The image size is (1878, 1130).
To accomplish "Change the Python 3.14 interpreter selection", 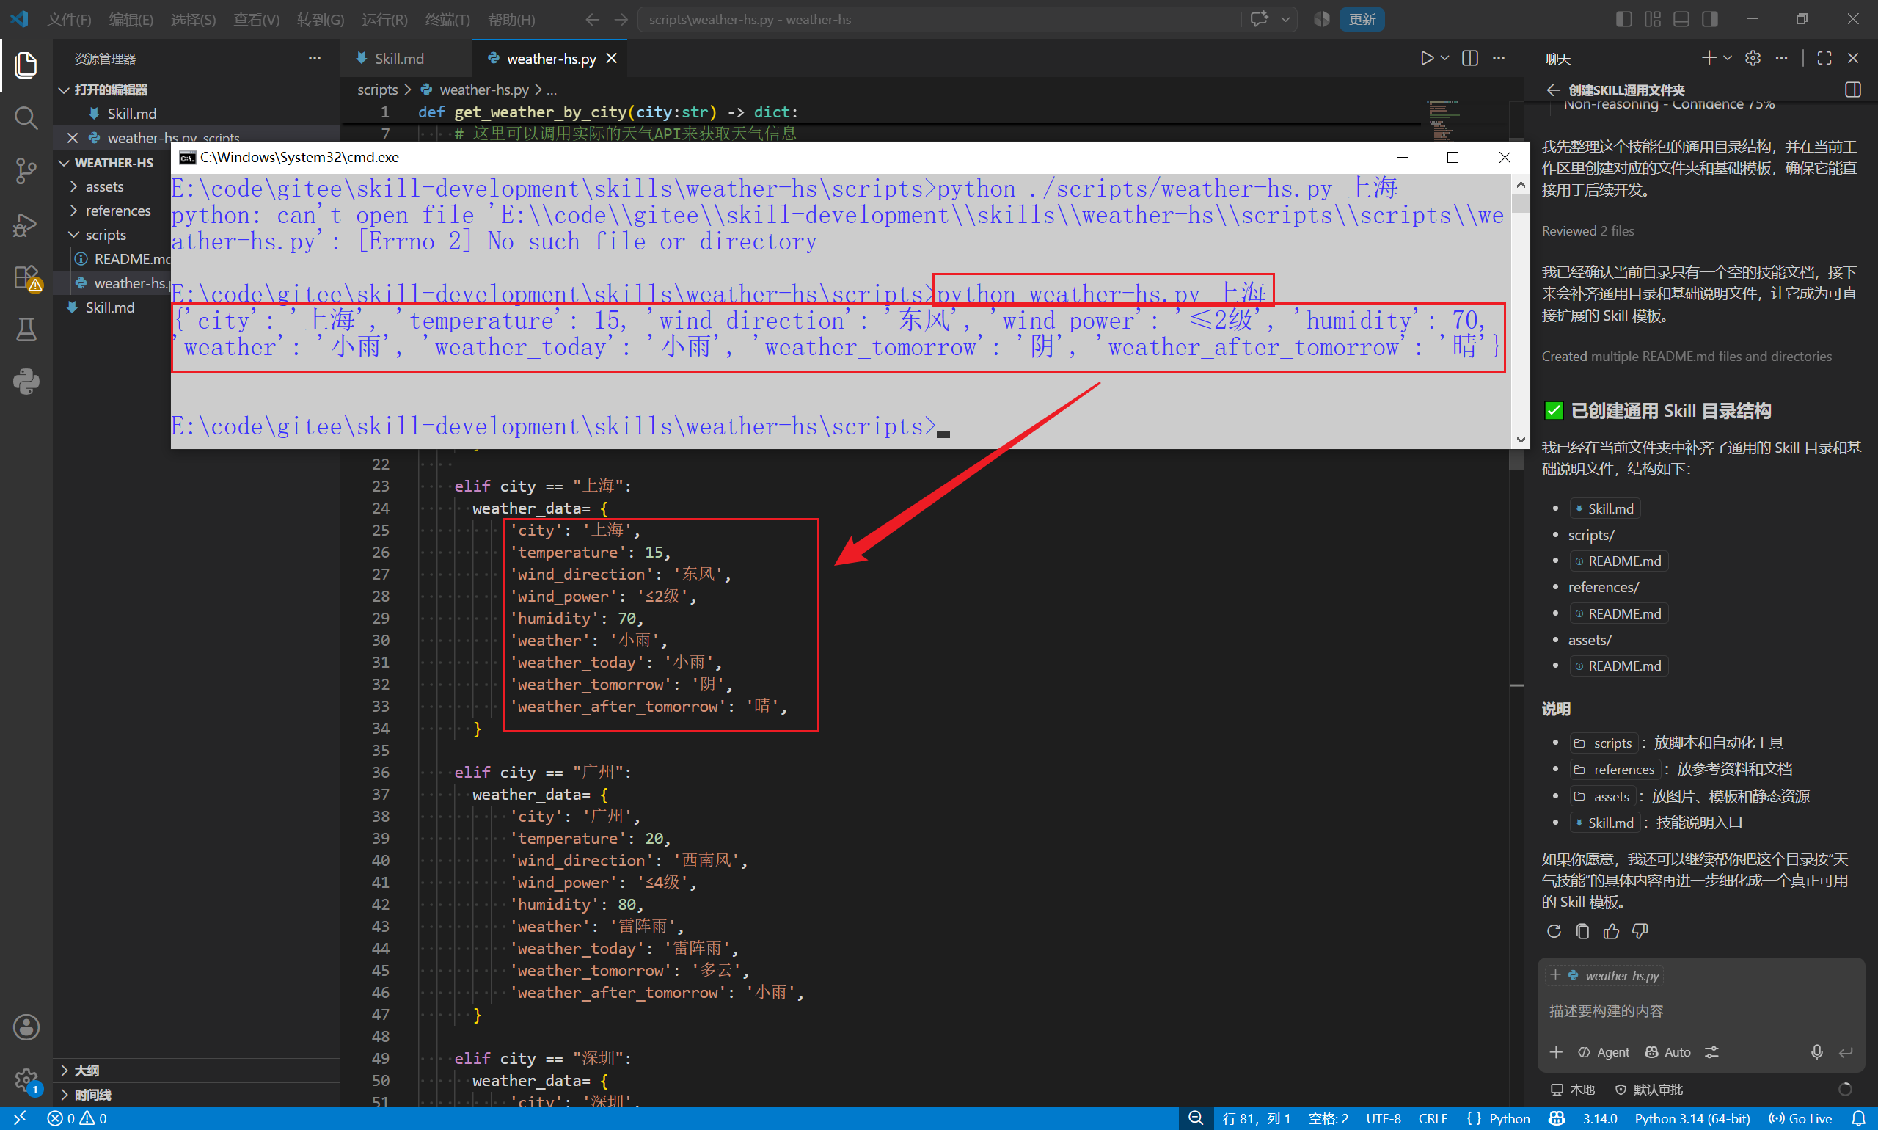I will click(1692, 1118).
